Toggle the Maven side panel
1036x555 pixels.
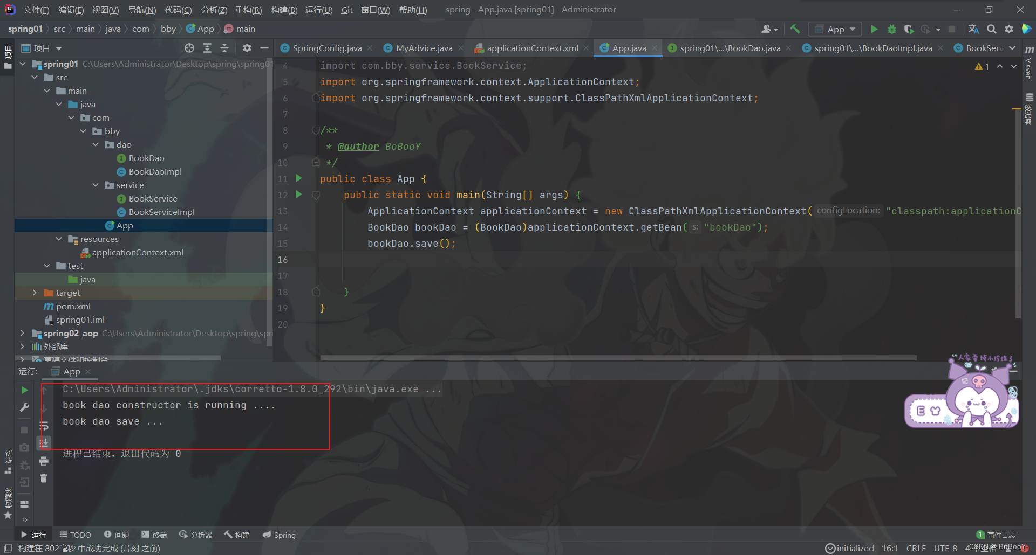coord(1029,63)
